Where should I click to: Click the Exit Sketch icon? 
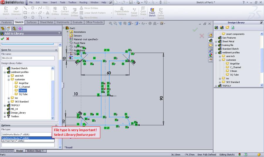click(x=6, y=11)
